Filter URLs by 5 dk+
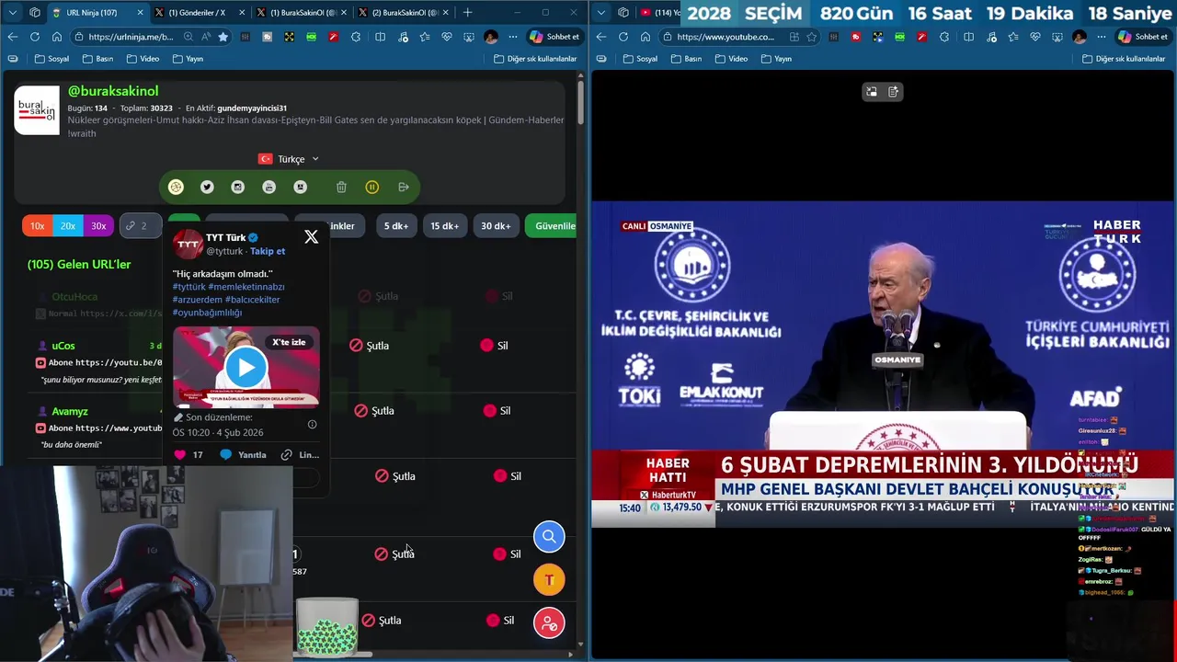 point(396,226)
